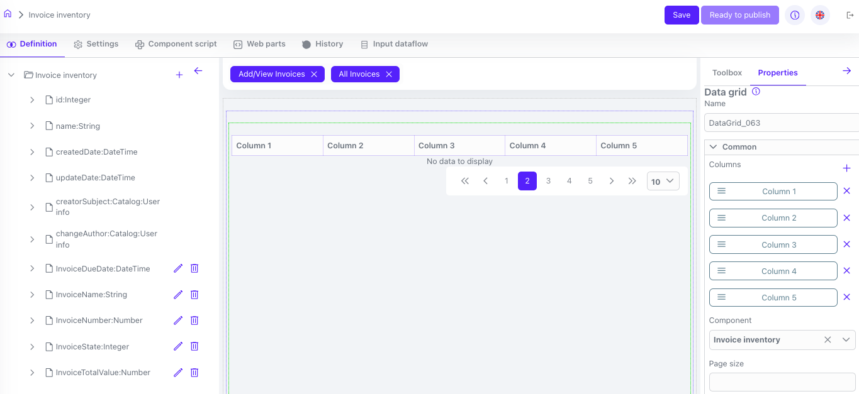Collapse the left panel using the arrow icon
The image size is (859, 394).
[198, 72]
